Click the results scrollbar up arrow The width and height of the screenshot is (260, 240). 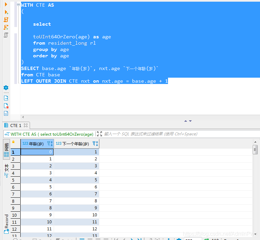coord(255,142)
